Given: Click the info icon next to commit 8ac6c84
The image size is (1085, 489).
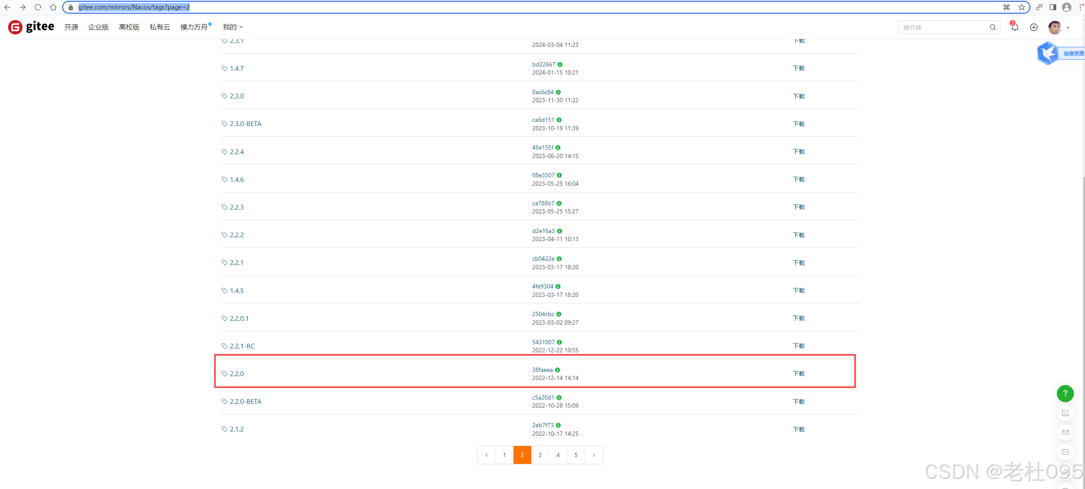Looking at the screenshot, I should click(x=558, y=92).
